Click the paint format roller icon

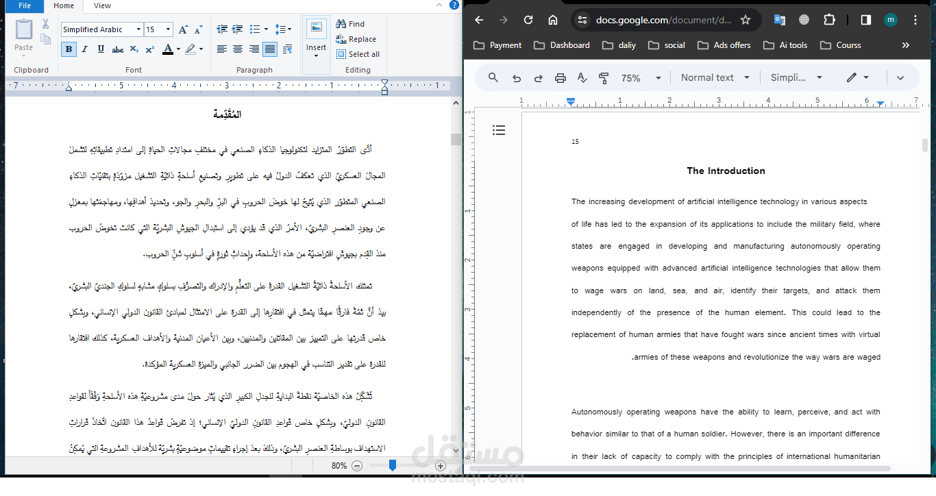tap(604, 78)
